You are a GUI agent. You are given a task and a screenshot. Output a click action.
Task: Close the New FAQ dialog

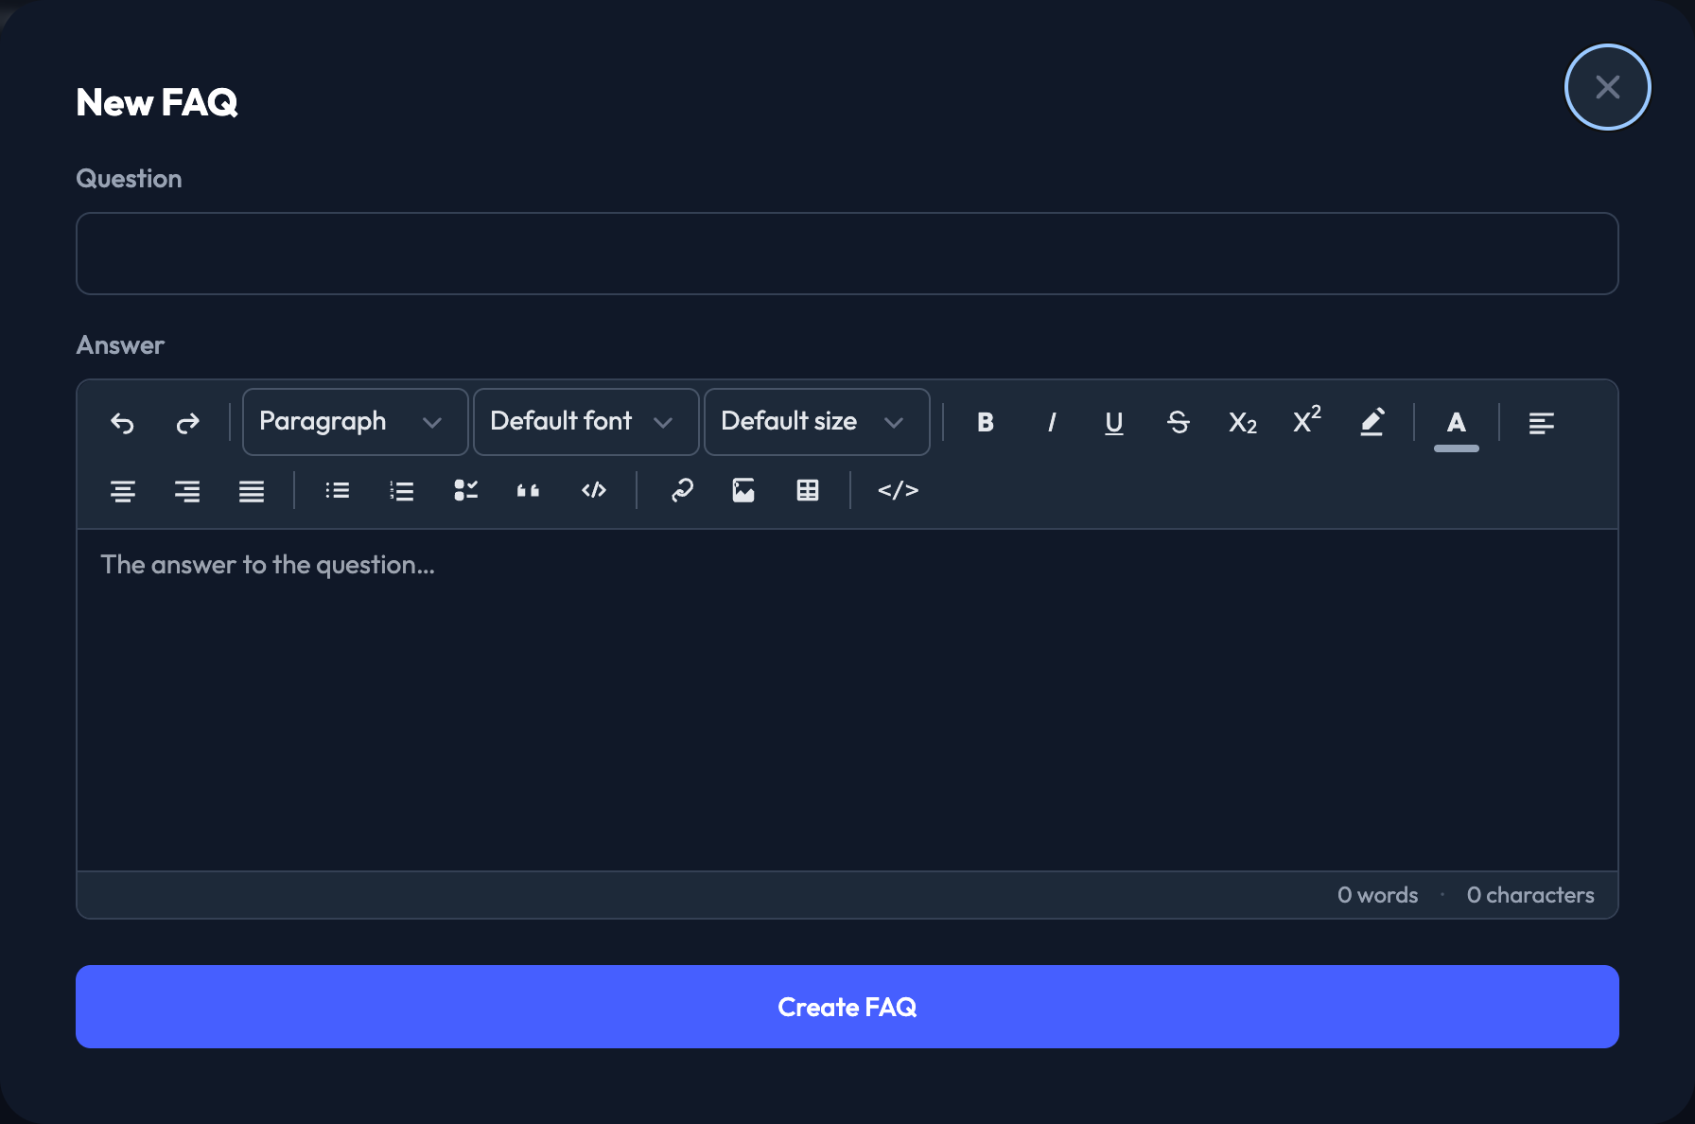tap(1608, 87)
